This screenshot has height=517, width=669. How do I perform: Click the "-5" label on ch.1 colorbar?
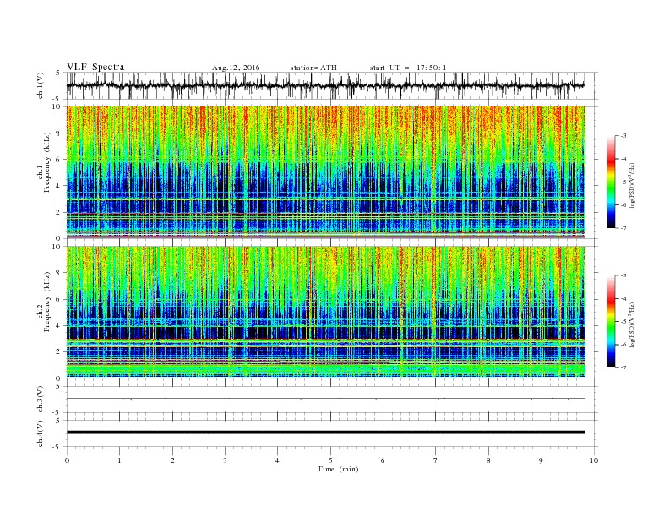click(x=623, y=182)
